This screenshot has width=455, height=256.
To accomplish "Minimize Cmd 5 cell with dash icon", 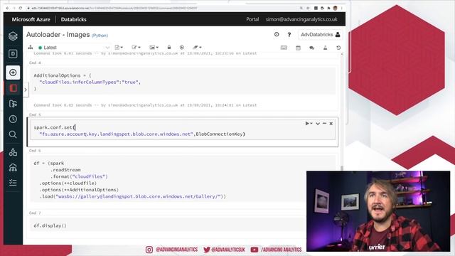I will click(x=324, y=124).
